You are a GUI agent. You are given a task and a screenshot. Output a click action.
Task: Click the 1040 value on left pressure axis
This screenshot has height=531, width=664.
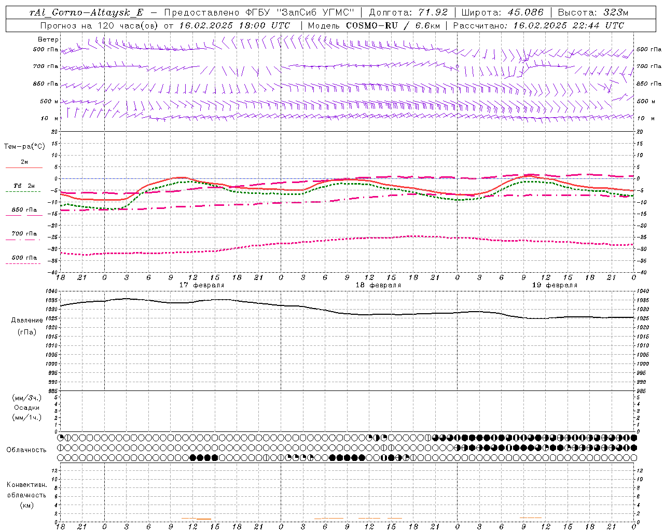[52, 291]
